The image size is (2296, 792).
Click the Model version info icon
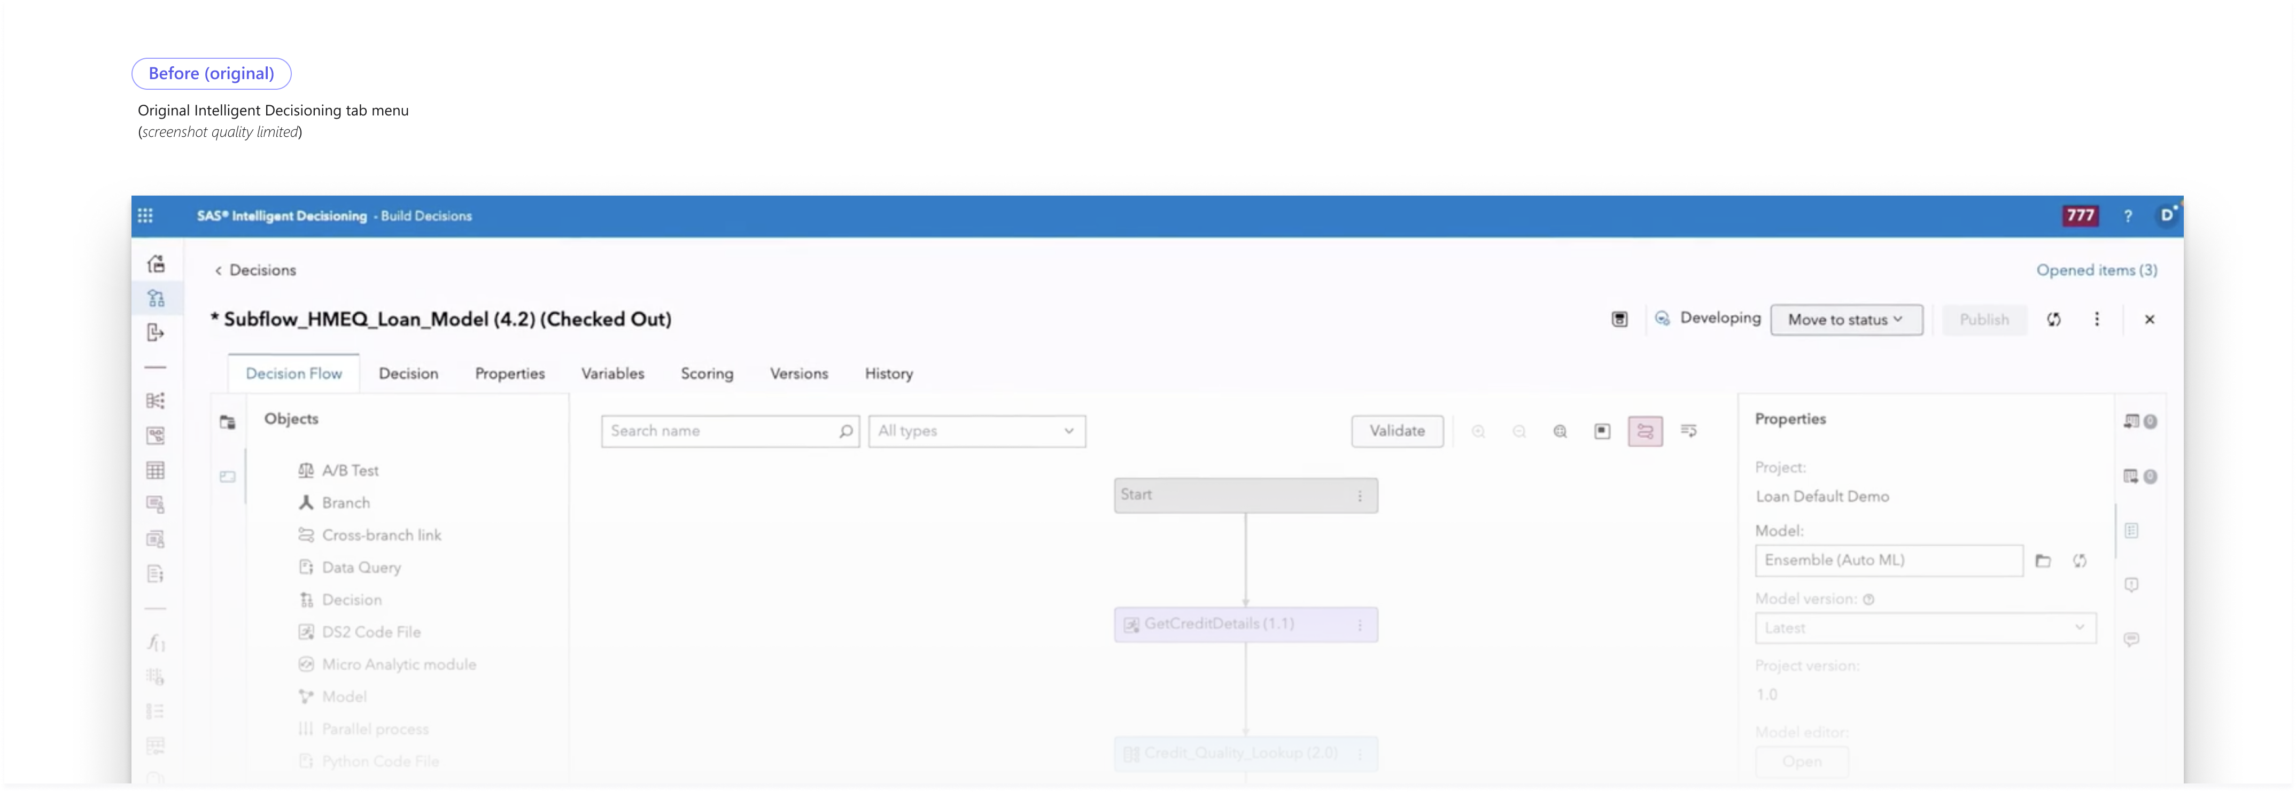coord(1868,600)
